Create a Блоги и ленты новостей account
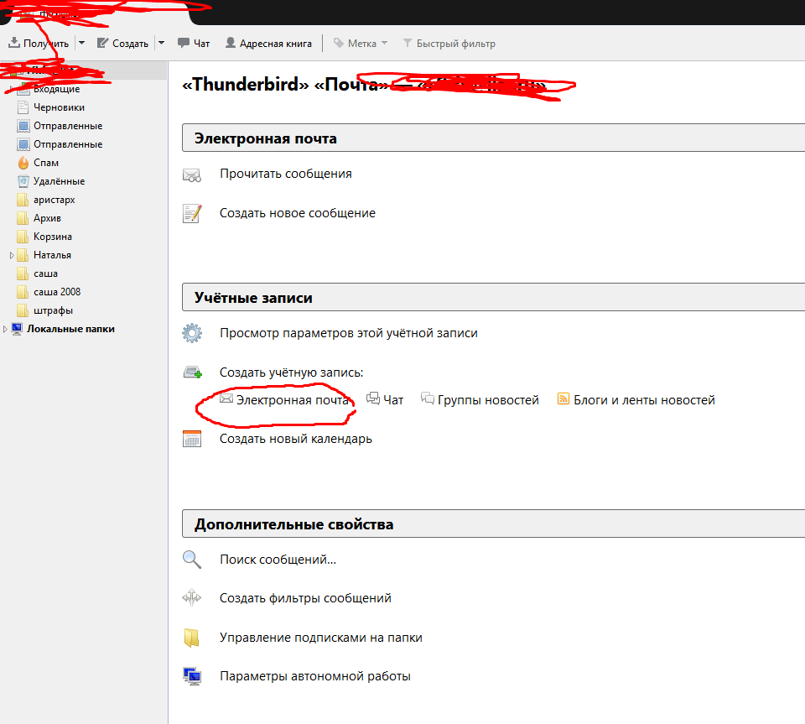805x724 pixels. coord(644,400)
